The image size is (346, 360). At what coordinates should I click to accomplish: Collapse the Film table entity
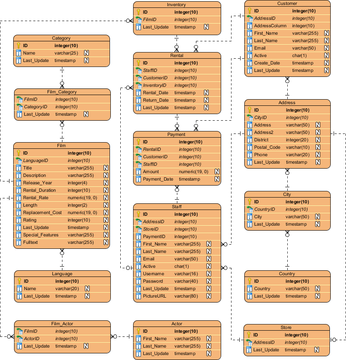(62, 145)
